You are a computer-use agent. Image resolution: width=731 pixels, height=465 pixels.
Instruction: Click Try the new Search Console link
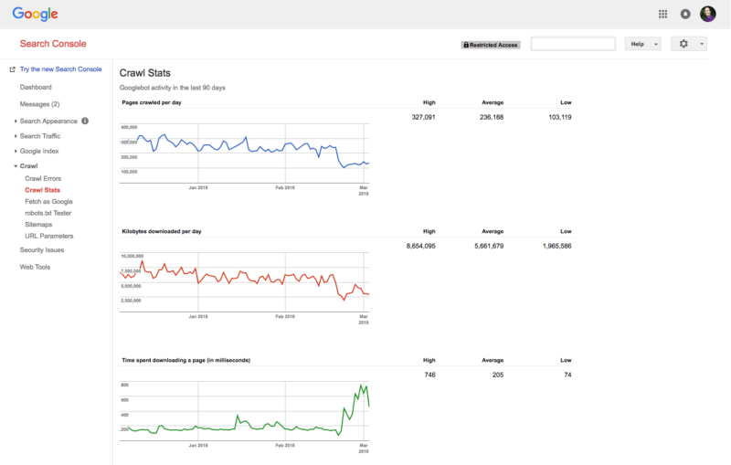(x=60, y=69)
